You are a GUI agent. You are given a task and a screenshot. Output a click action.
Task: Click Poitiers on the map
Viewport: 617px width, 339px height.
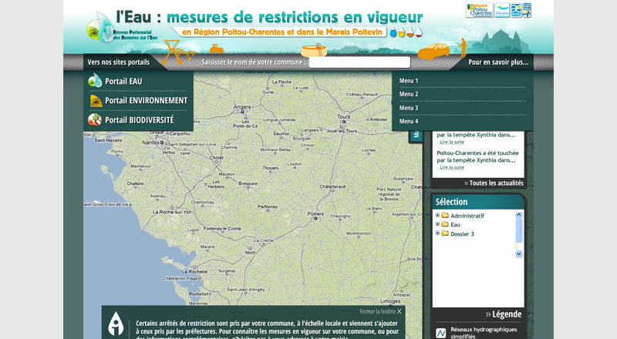coord(315,214)
